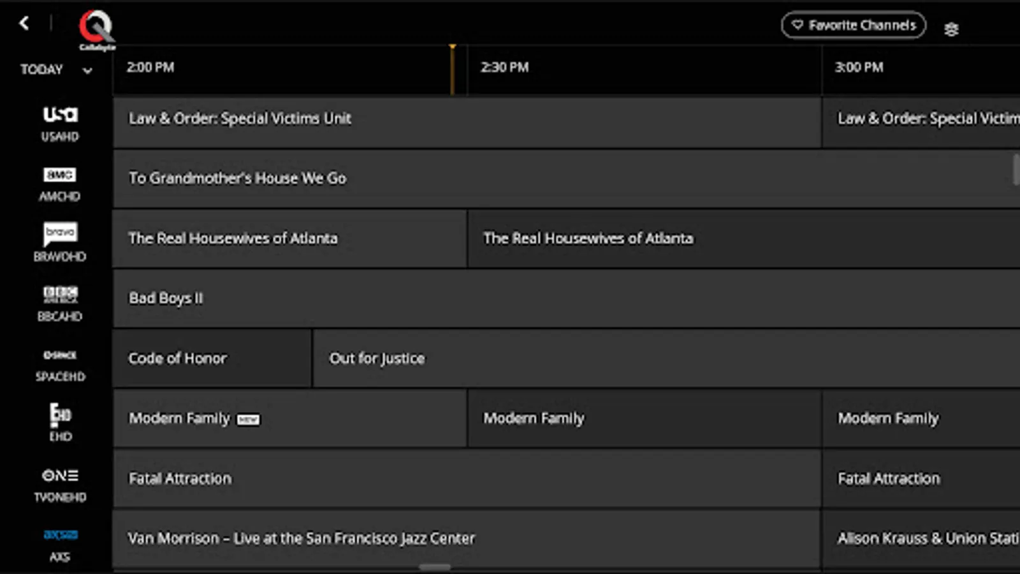Open Modern Family at 2:30 PM
Viewport: 1020px width, 574px height.
645,418
